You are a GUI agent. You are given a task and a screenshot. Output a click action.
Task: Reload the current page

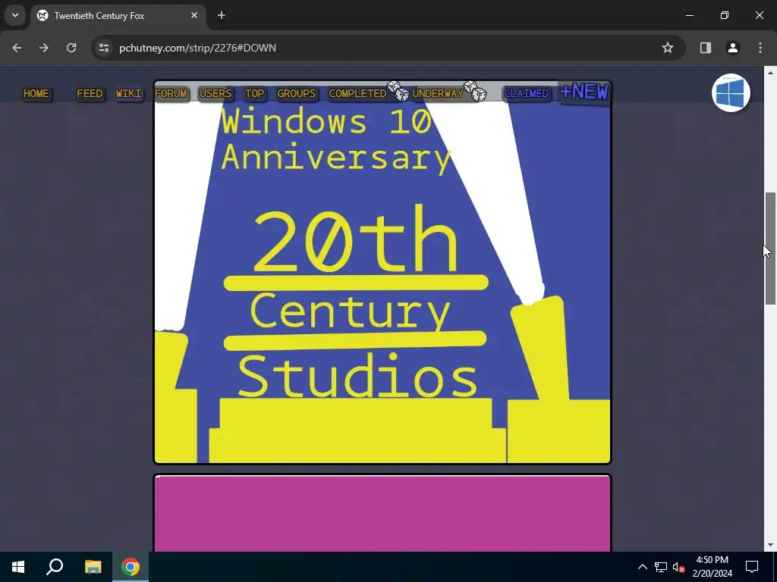(71, 48)
